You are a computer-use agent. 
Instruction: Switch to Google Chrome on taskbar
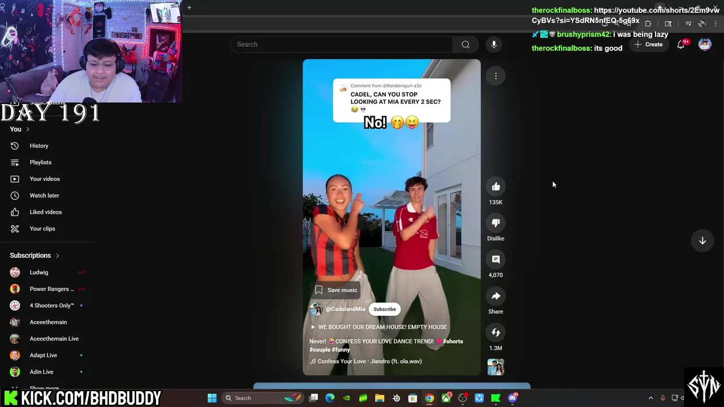[429, 398]
